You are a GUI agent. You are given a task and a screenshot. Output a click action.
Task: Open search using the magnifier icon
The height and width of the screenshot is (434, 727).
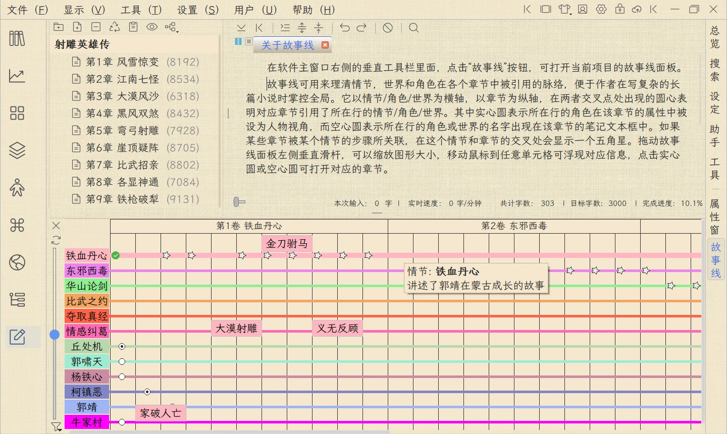tap(413, 28)
